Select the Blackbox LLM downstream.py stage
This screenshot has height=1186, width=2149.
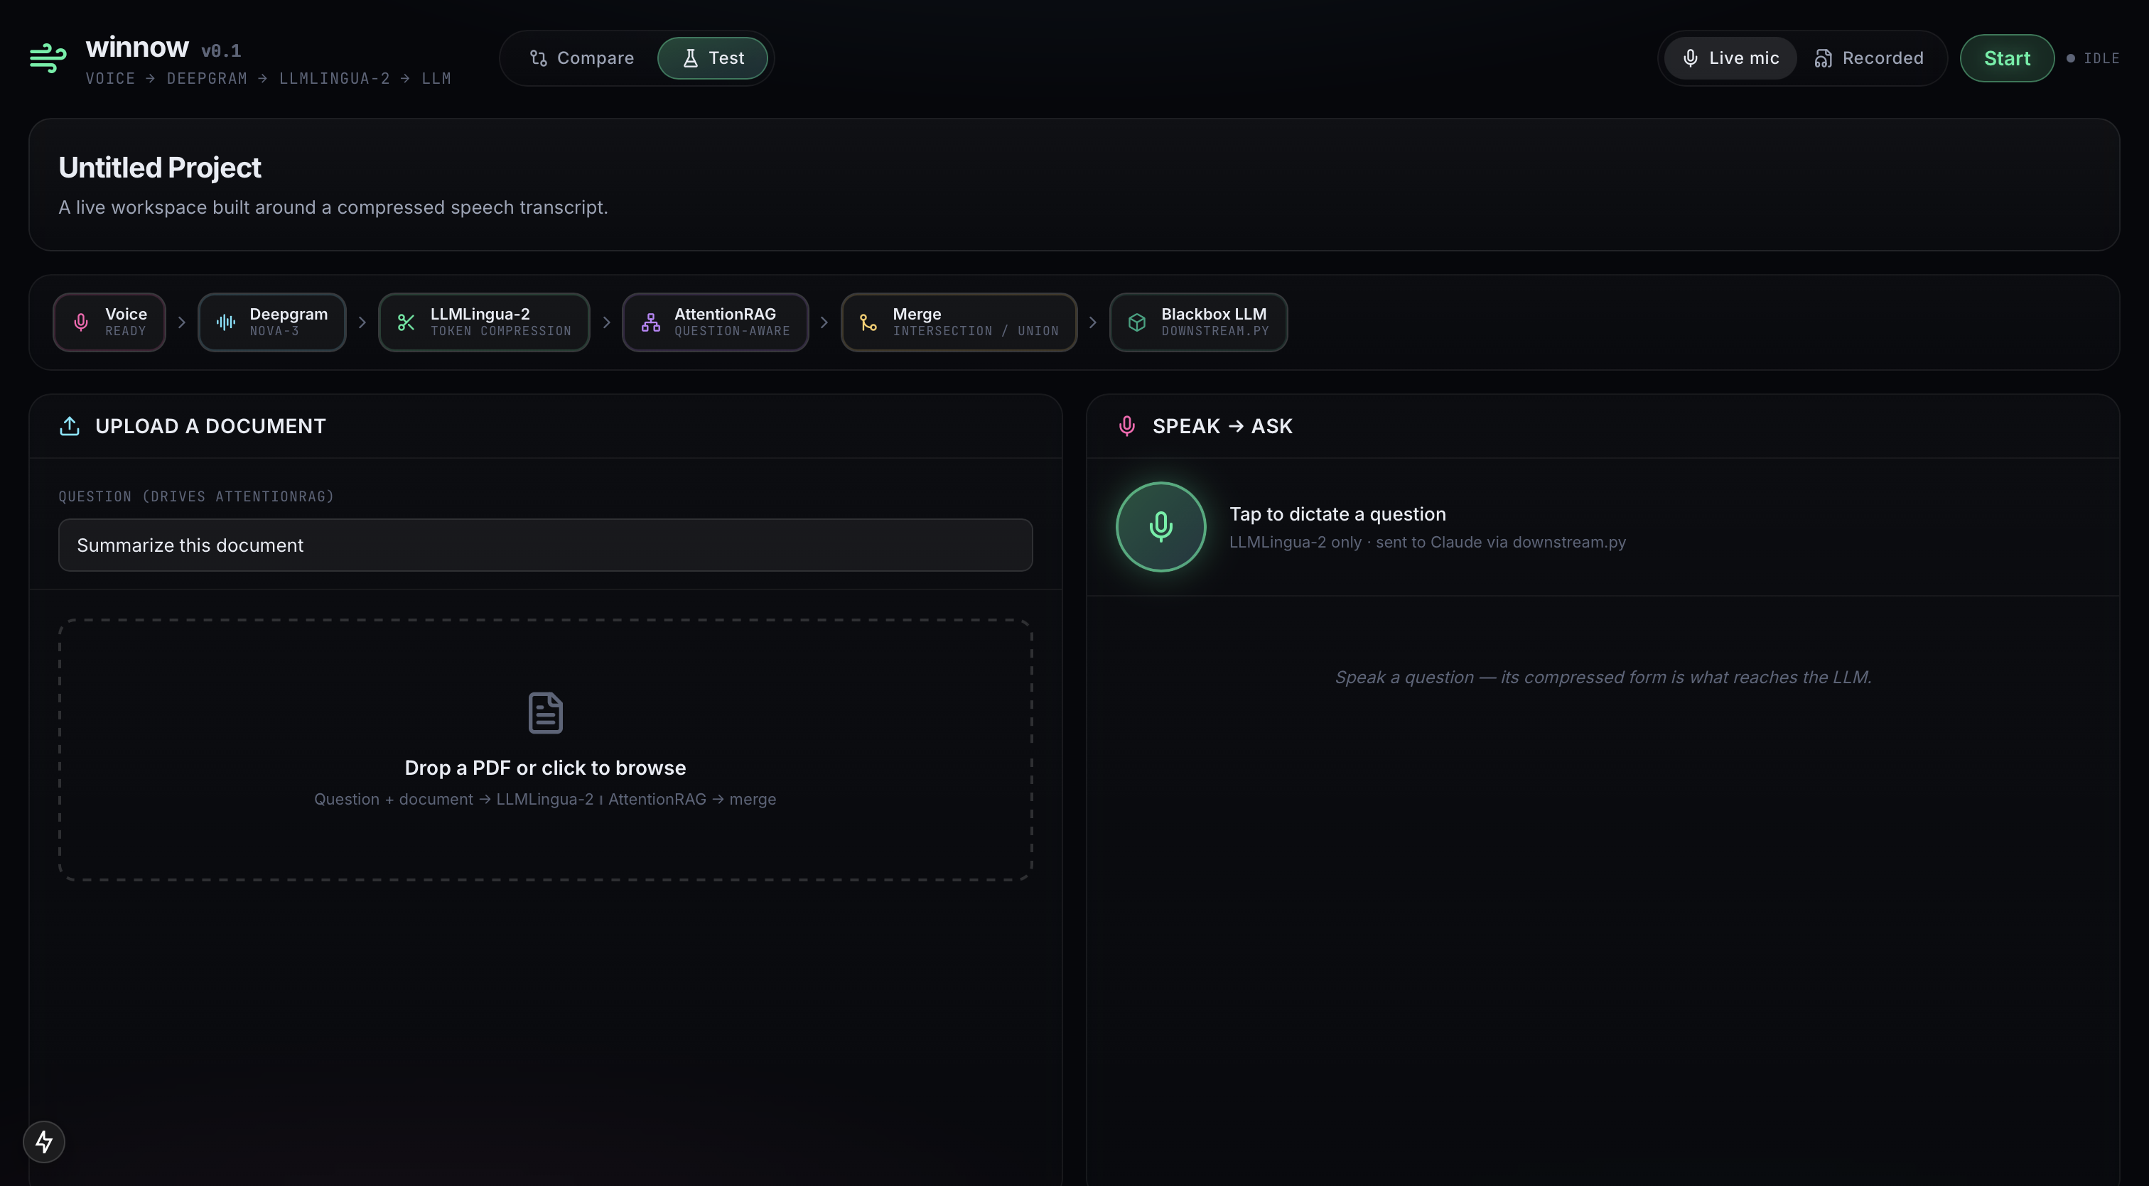[1198, 322]
